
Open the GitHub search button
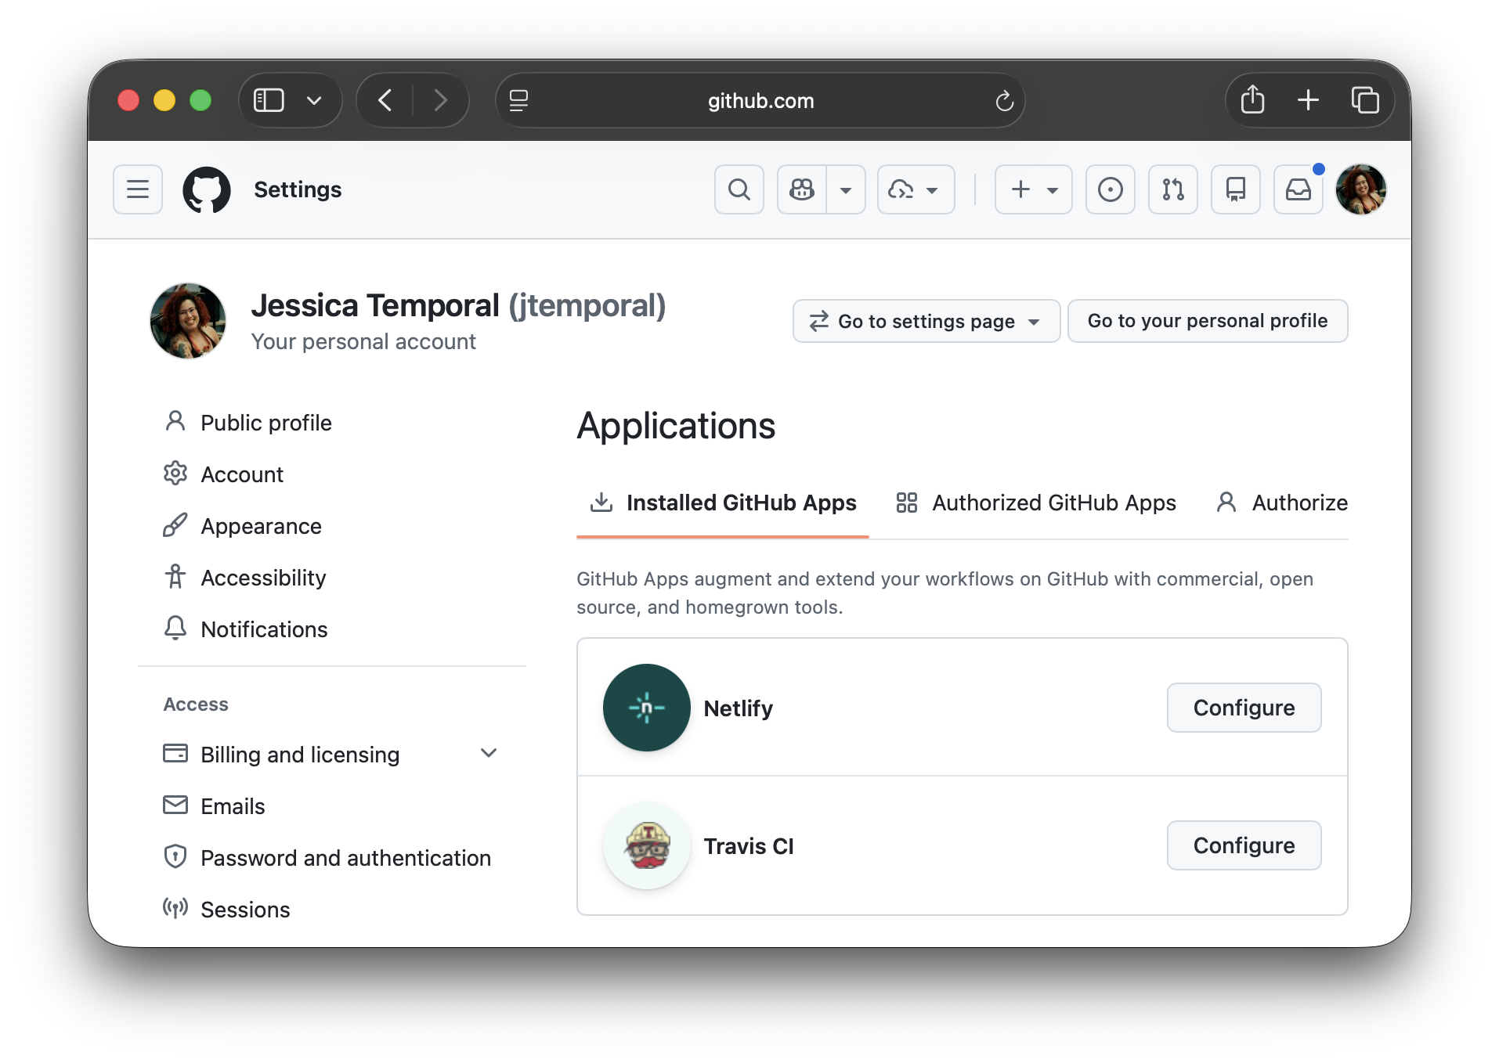(x=739, y=189)
